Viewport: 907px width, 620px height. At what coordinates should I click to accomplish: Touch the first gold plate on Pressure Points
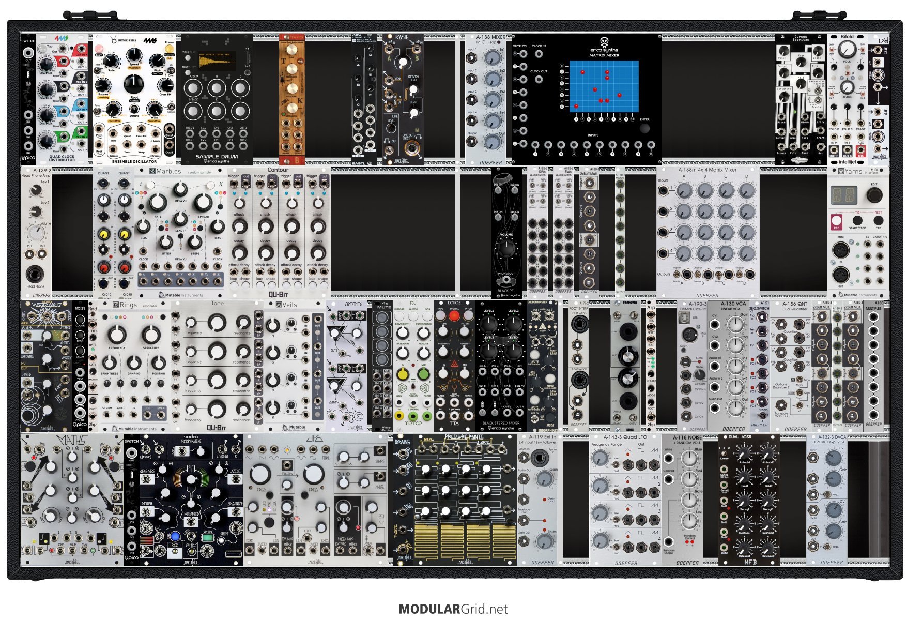pyautogui.click(x=426, y=543)
